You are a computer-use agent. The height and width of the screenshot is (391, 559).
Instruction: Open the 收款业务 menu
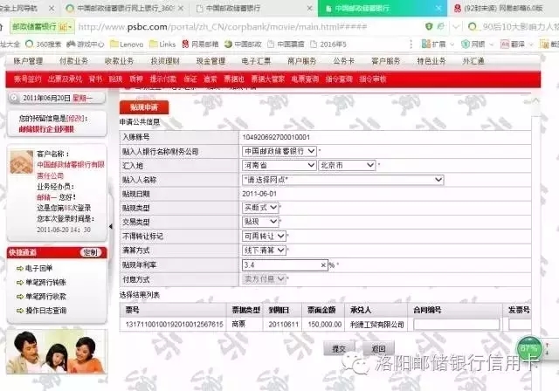pyautogui.click(x=119, y=61)
